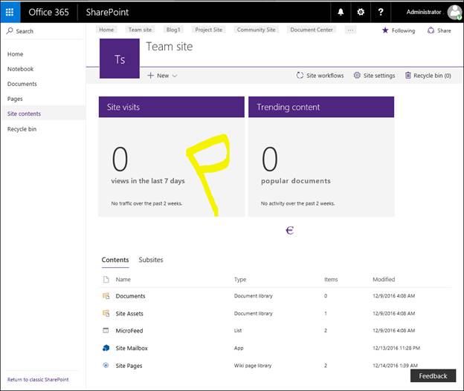Sort by the Name column header
The image size is (464, 391).
(x=123, y=280)
